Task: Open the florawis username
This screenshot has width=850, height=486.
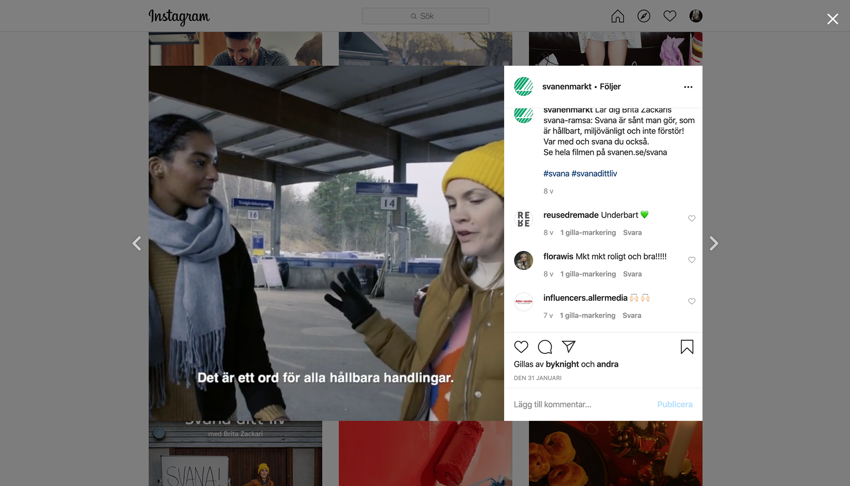Action: [x=558, y=256]
